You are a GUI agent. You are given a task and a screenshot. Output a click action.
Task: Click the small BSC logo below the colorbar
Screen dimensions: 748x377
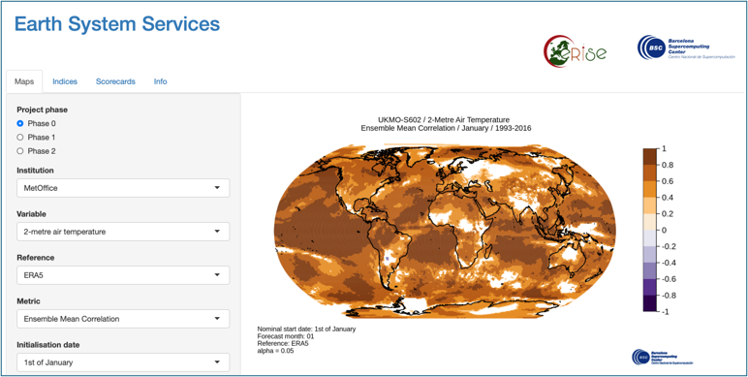pos(663,357)
